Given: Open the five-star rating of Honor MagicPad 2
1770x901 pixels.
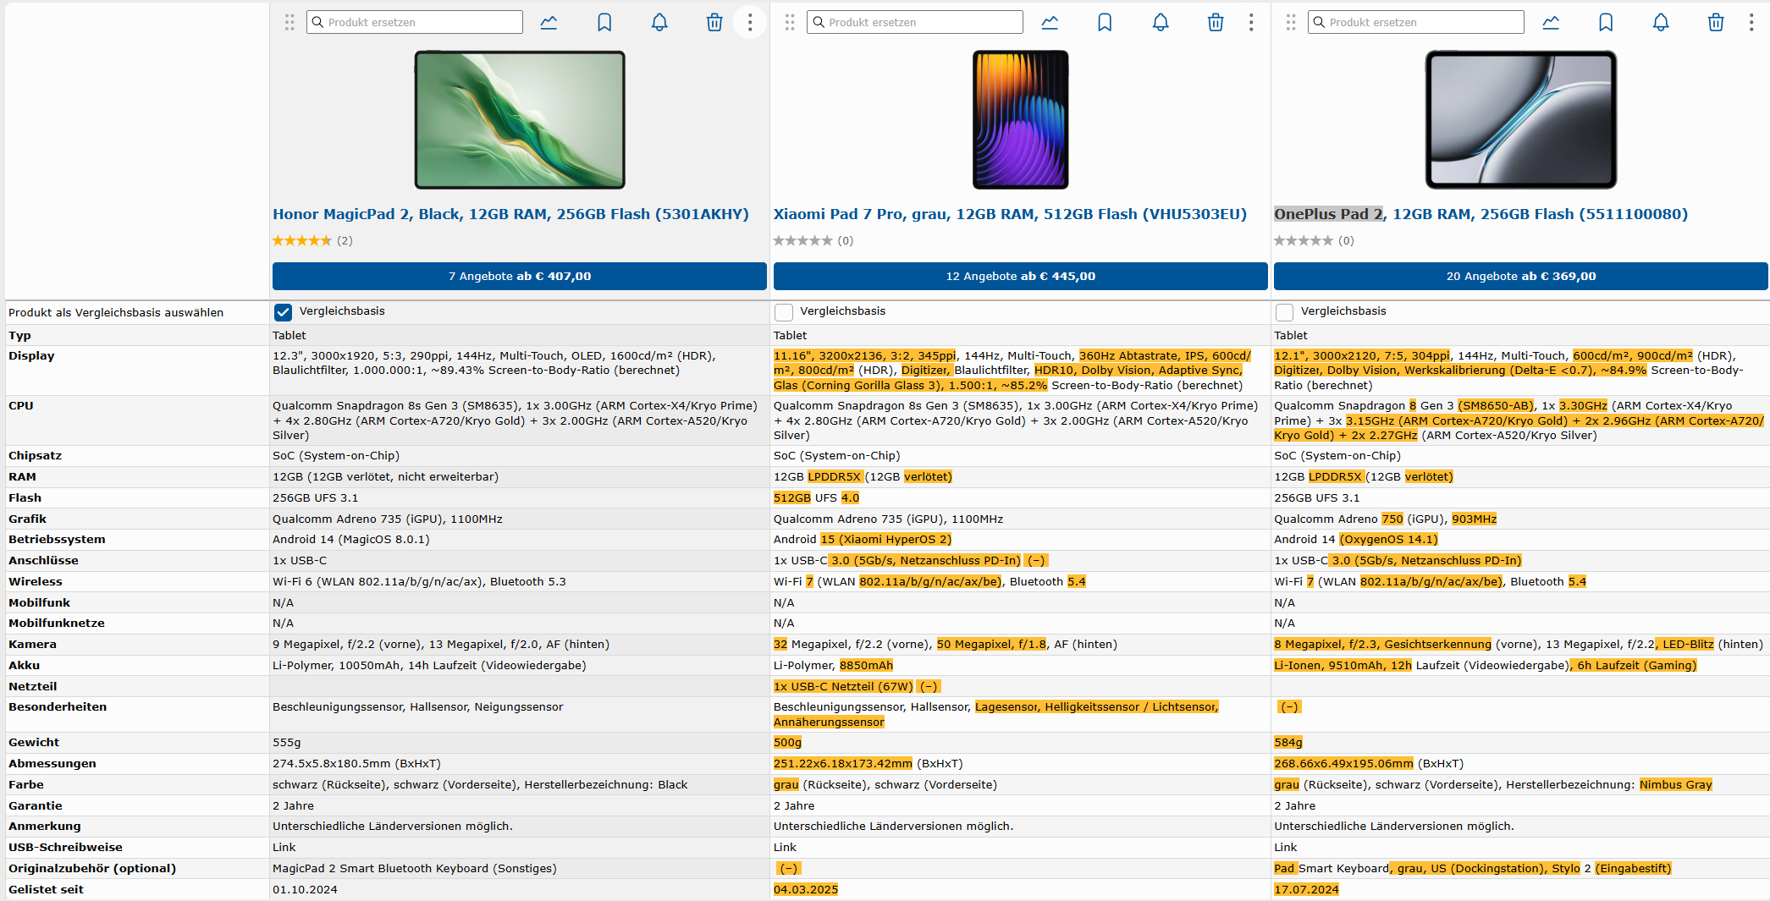Looking at the screenshot, I should click(x=302, y=240).
